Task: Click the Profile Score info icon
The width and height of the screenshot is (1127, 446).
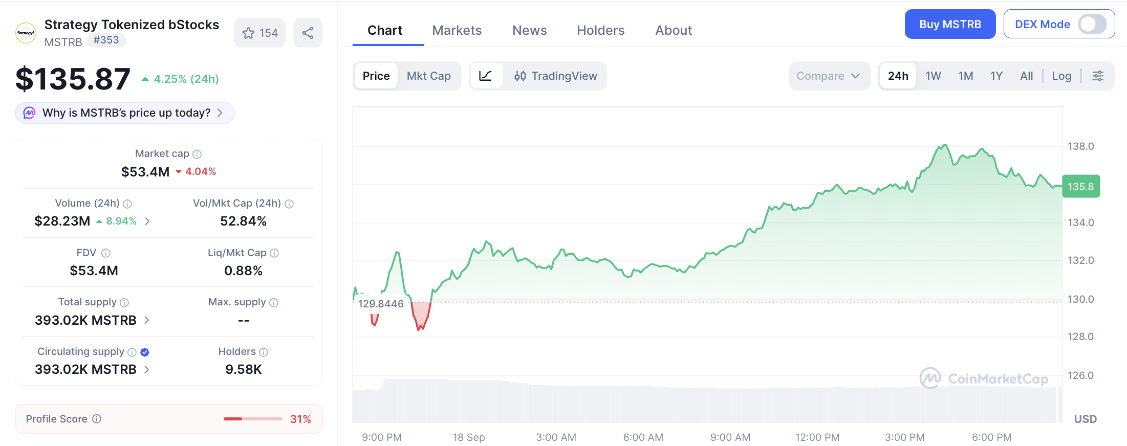Action: (97, 419)
